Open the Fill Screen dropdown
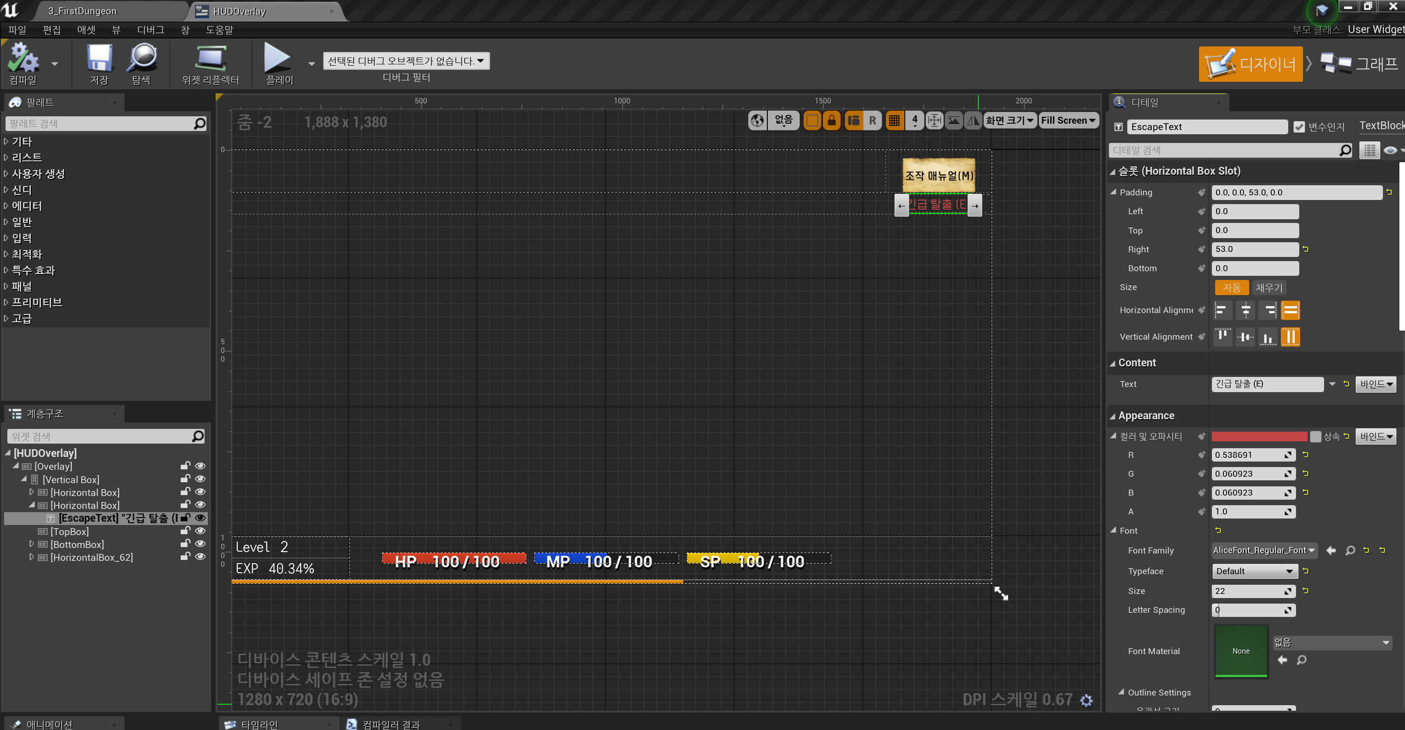1405x730 pixels. click(1068, 120)
